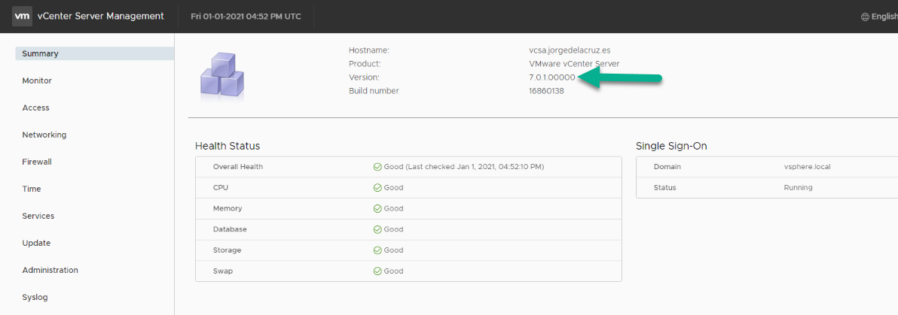898x315 pixels.
Task: Click version number 7.0.1.00000
Action: pos(552,77)
